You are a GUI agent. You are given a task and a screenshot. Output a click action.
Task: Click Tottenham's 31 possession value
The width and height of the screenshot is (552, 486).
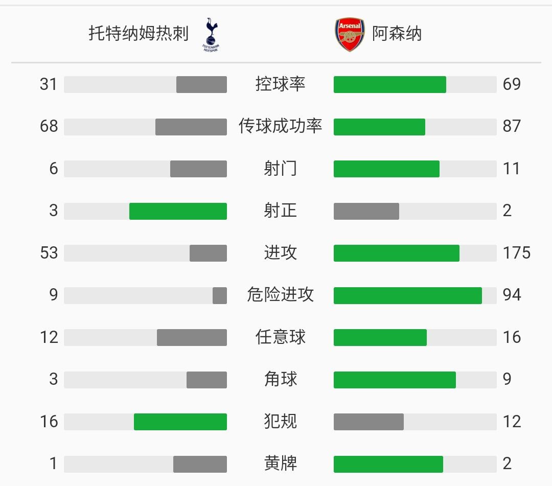click(48, 84)
